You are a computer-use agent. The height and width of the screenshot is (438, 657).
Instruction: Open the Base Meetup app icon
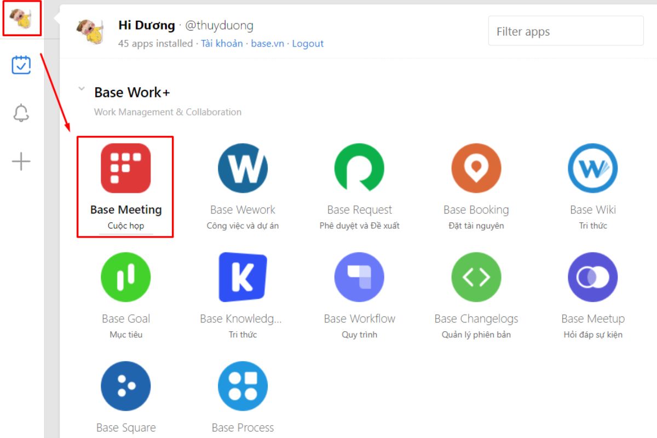(593, 277)
